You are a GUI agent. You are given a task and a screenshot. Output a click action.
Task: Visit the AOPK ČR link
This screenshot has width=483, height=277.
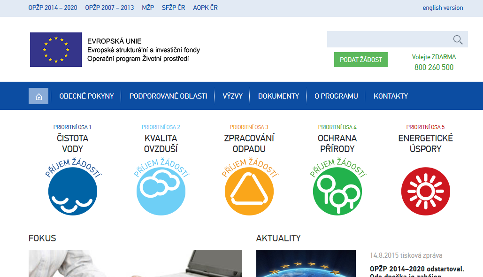[x=205, y=8]
